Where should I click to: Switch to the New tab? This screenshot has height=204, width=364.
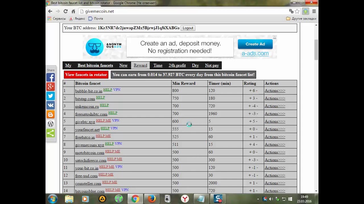pos(123,65)
